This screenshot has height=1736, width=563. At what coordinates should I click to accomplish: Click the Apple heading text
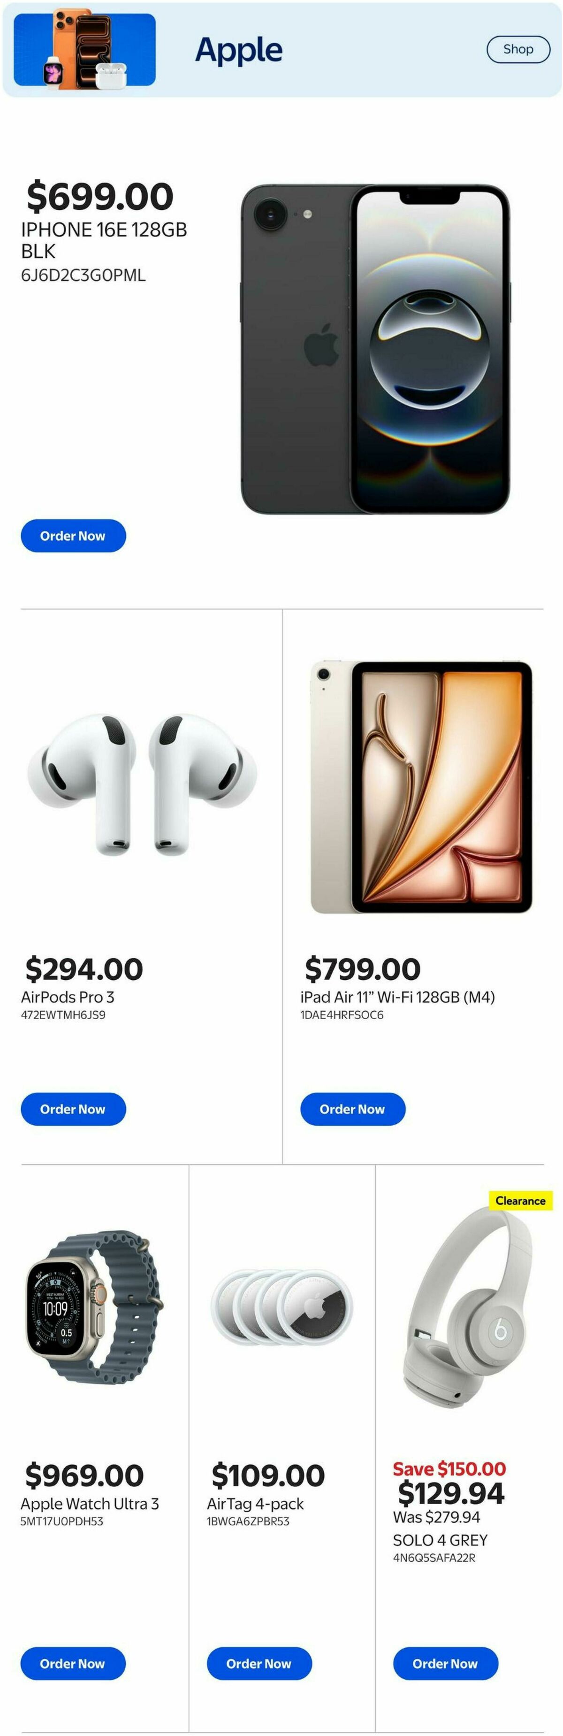click(239, 49)
